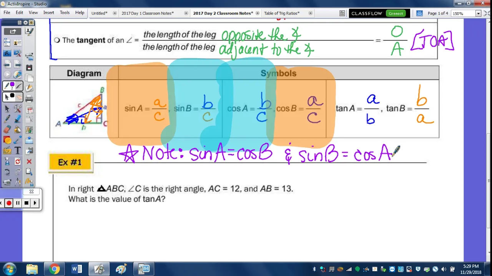Open the Insert menu
The height and width of the screenshot is (276, 492).
tap(49, 13)
